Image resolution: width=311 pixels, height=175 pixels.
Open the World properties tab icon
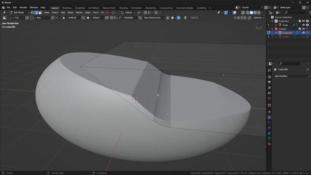[269, 98]
